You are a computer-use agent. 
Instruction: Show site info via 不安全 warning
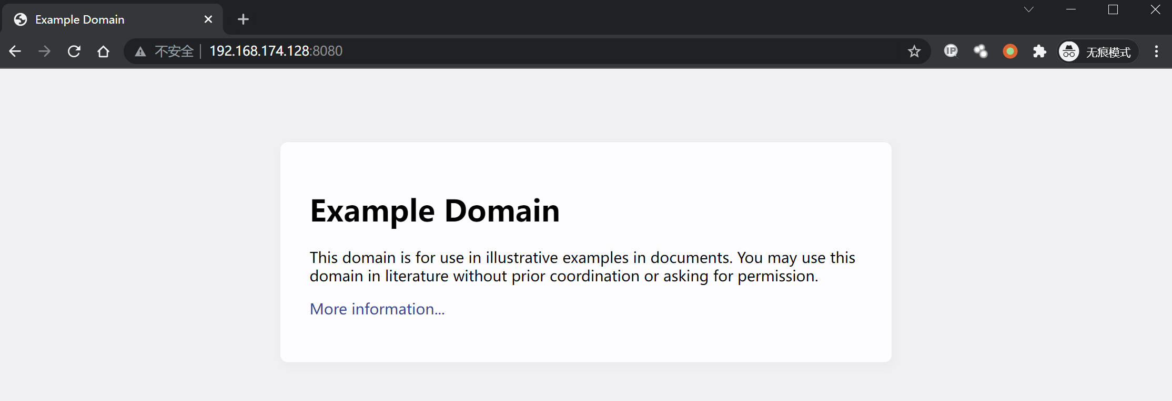[165, 51]
